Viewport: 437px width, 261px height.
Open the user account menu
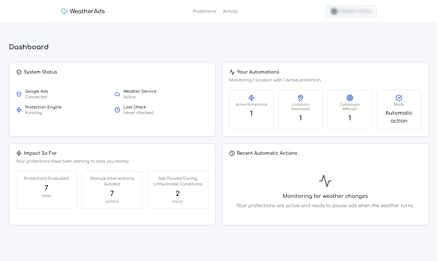pos(351,11)
